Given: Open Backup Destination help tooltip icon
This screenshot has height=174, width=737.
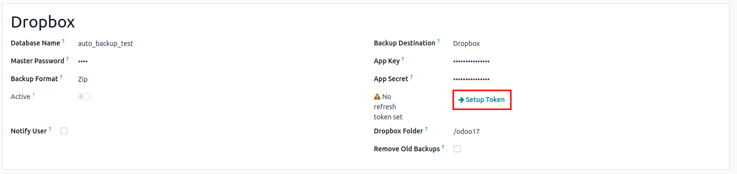Looking at the screenshot, I should [x=439, y=42].
